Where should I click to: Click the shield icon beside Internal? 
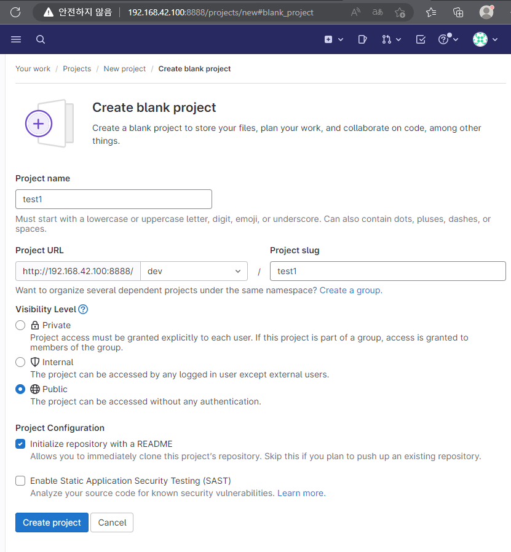(x=35, y=362)
